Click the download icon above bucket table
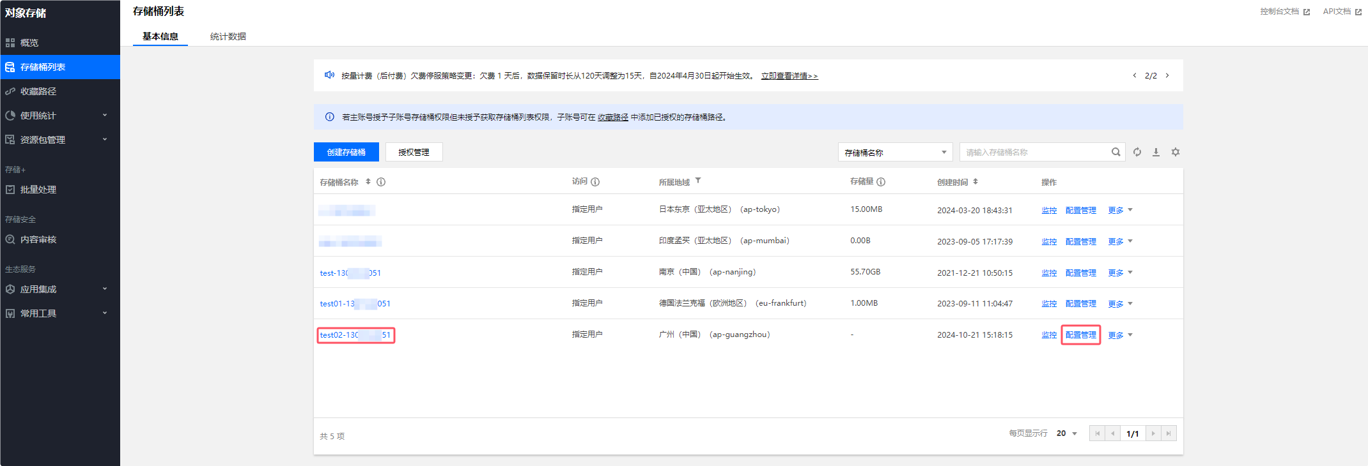 pyautogui.click(x=1156, y=152)
